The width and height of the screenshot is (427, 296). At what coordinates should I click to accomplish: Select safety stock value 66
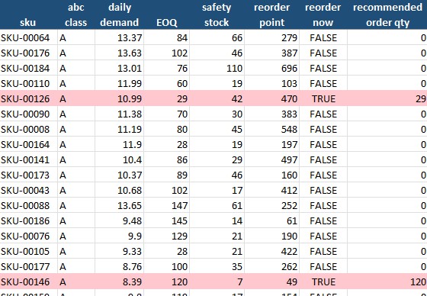(x=217, y=37)
